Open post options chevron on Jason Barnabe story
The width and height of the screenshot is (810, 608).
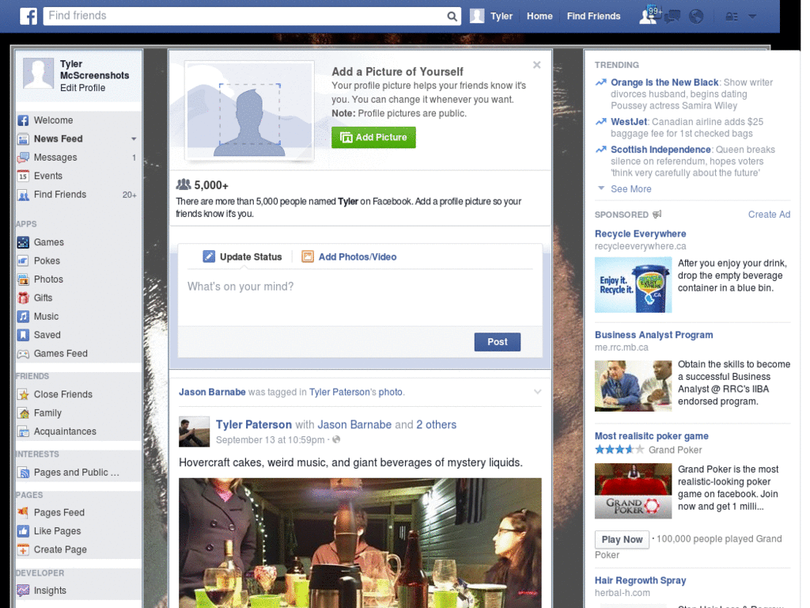click(537, 392)
